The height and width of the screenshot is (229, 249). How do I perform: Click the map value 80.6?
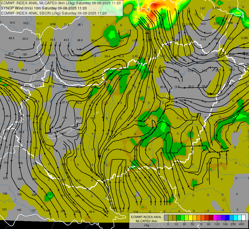163,87
